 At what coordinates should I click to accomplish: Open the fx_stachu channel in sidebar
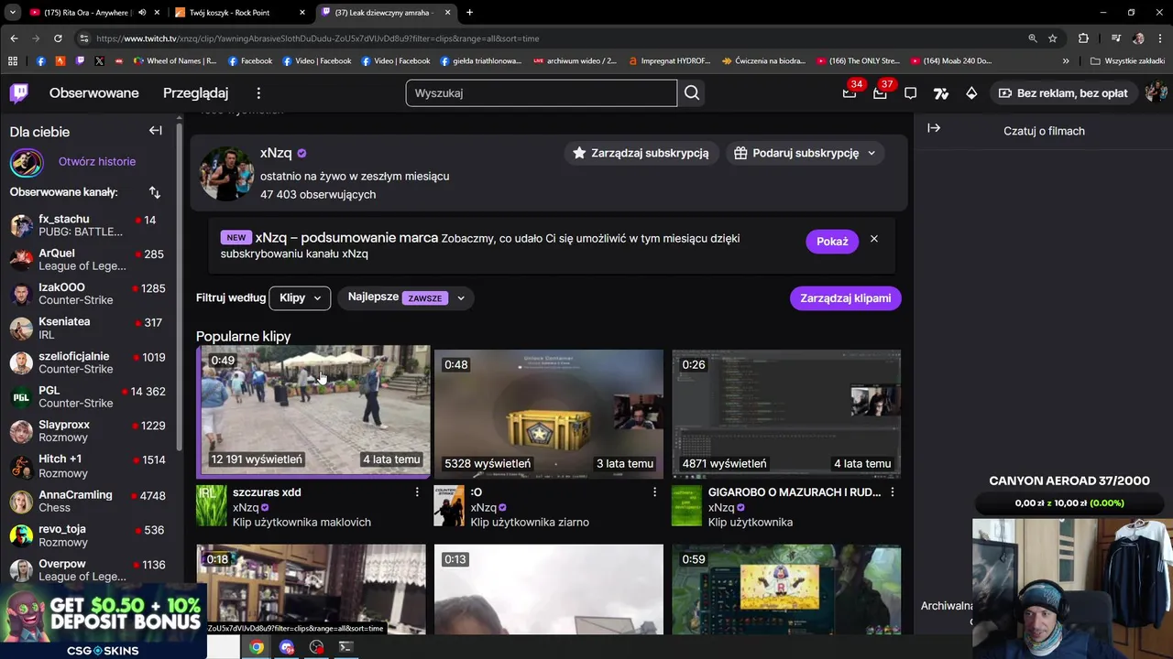tap(89, 225)
